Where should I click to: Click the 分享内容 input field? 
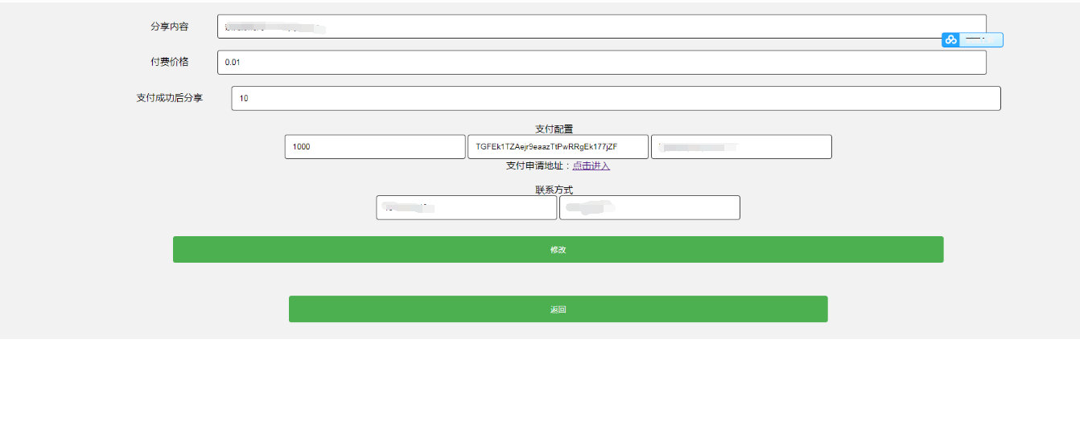tap(601, 27)
